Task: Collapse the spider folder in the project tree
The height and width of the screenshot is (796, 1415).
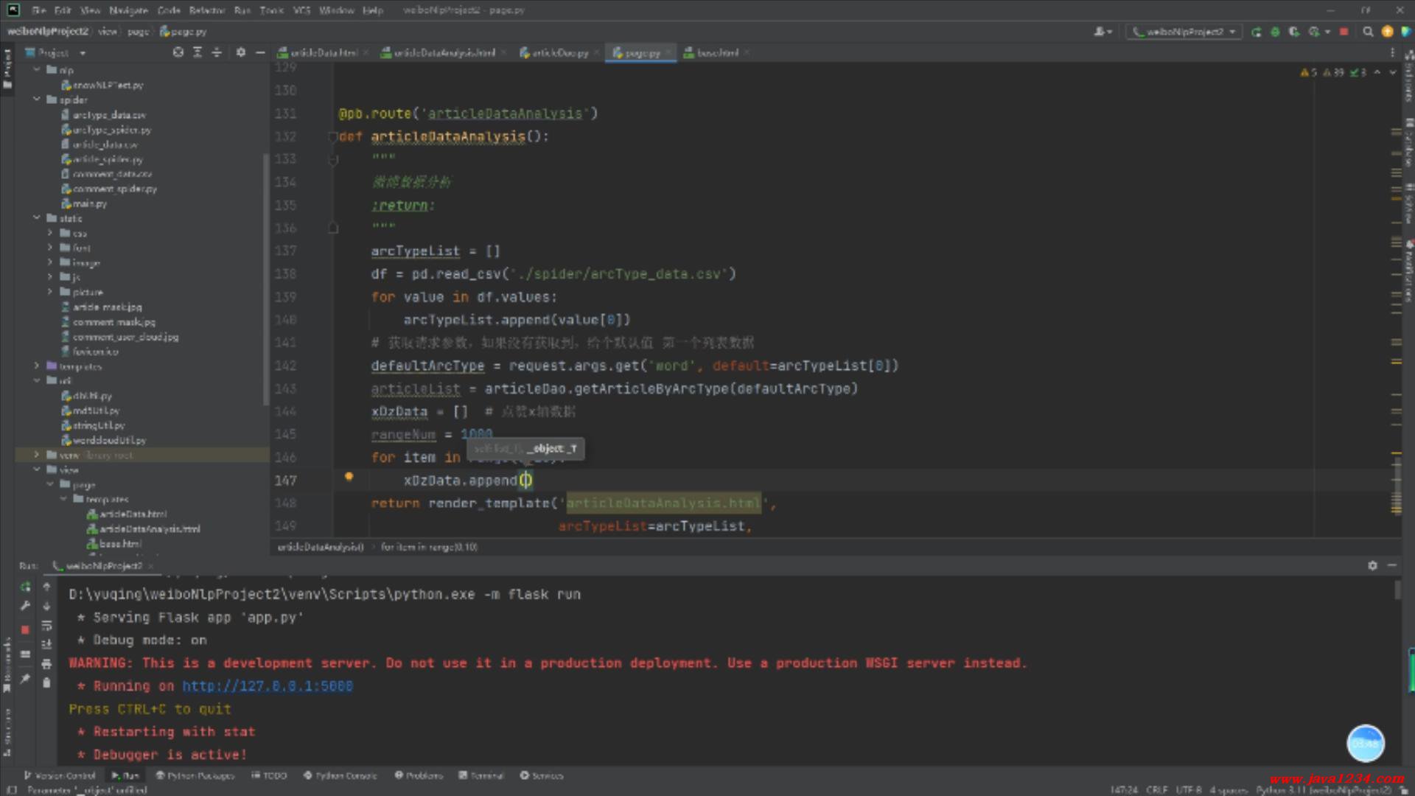Action: 37,99
